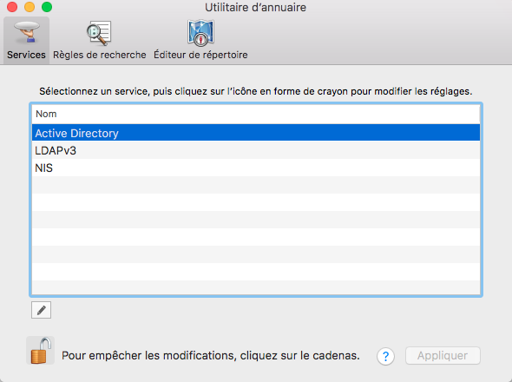Screen dimensions: 512x382
Task: Click the pencil edit settings button
Action: [x=41, y=310]
